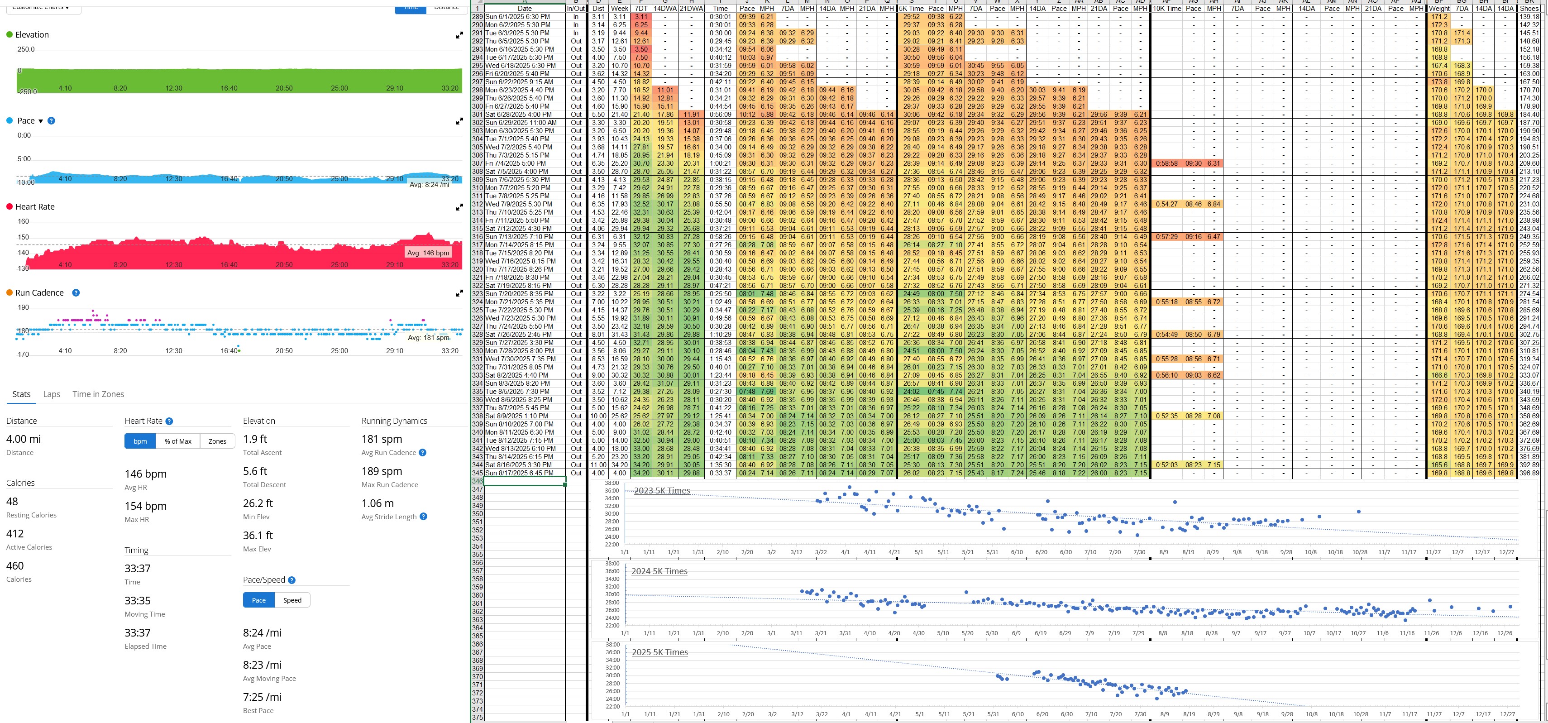Switch heart rate display to Zones
Viewport: 1548px width, 723px height.
coord(217,441)
